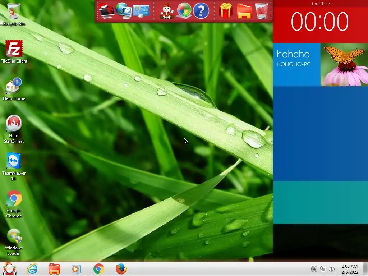Select the Nero StartSmart desktop icon

point(14,129)
